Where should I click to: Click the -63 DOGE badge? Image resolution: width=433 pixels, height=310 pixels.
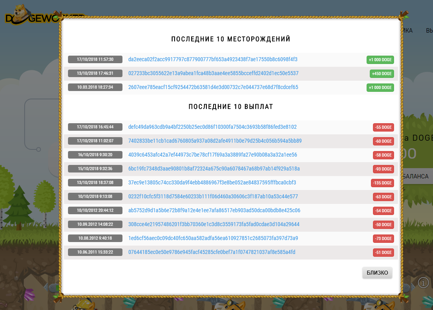coord(383,197)
